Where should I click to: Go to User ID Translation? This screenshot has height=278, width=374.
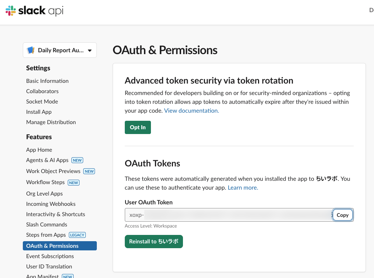coord(49,266)
